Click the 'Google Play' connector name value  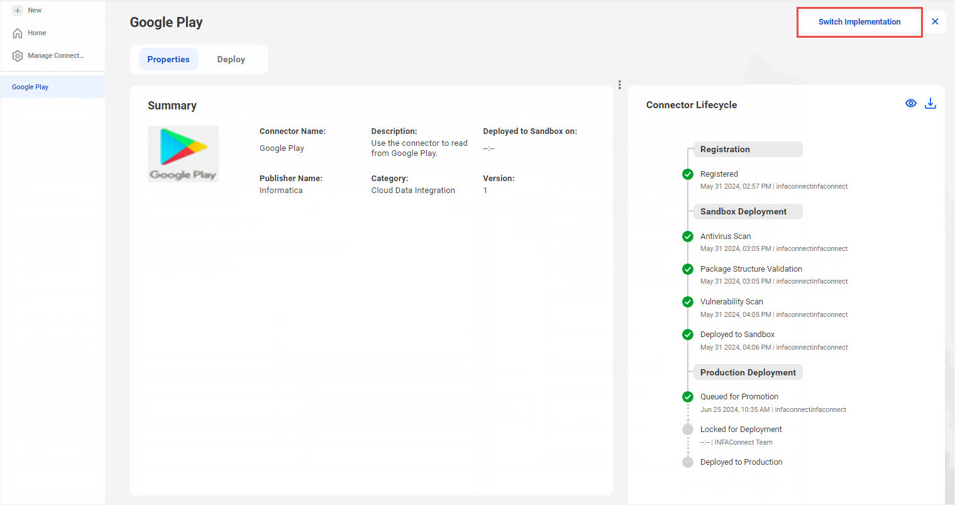[282, 148]
